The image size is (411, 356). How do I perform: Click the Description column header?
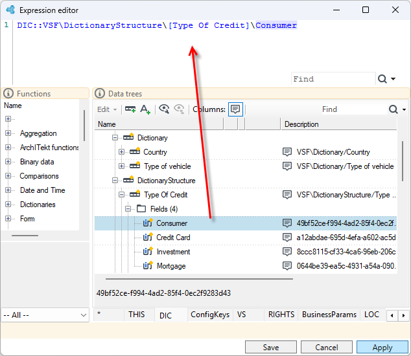pyautogui.click(x=339, y=124)
